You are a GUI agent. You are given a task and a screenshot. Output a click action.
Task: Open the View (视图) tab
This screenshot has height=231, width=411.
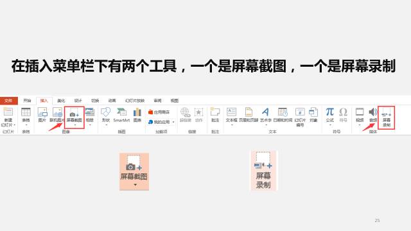coord(175,101)
